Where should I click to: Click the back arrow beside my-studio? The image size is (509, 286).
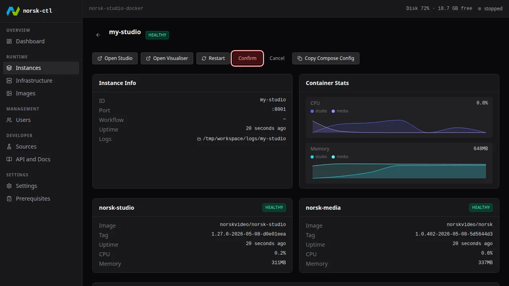(x=98, y=35)
